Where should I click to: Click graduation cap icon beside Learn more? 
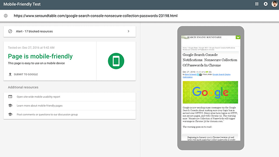point(10,106)
